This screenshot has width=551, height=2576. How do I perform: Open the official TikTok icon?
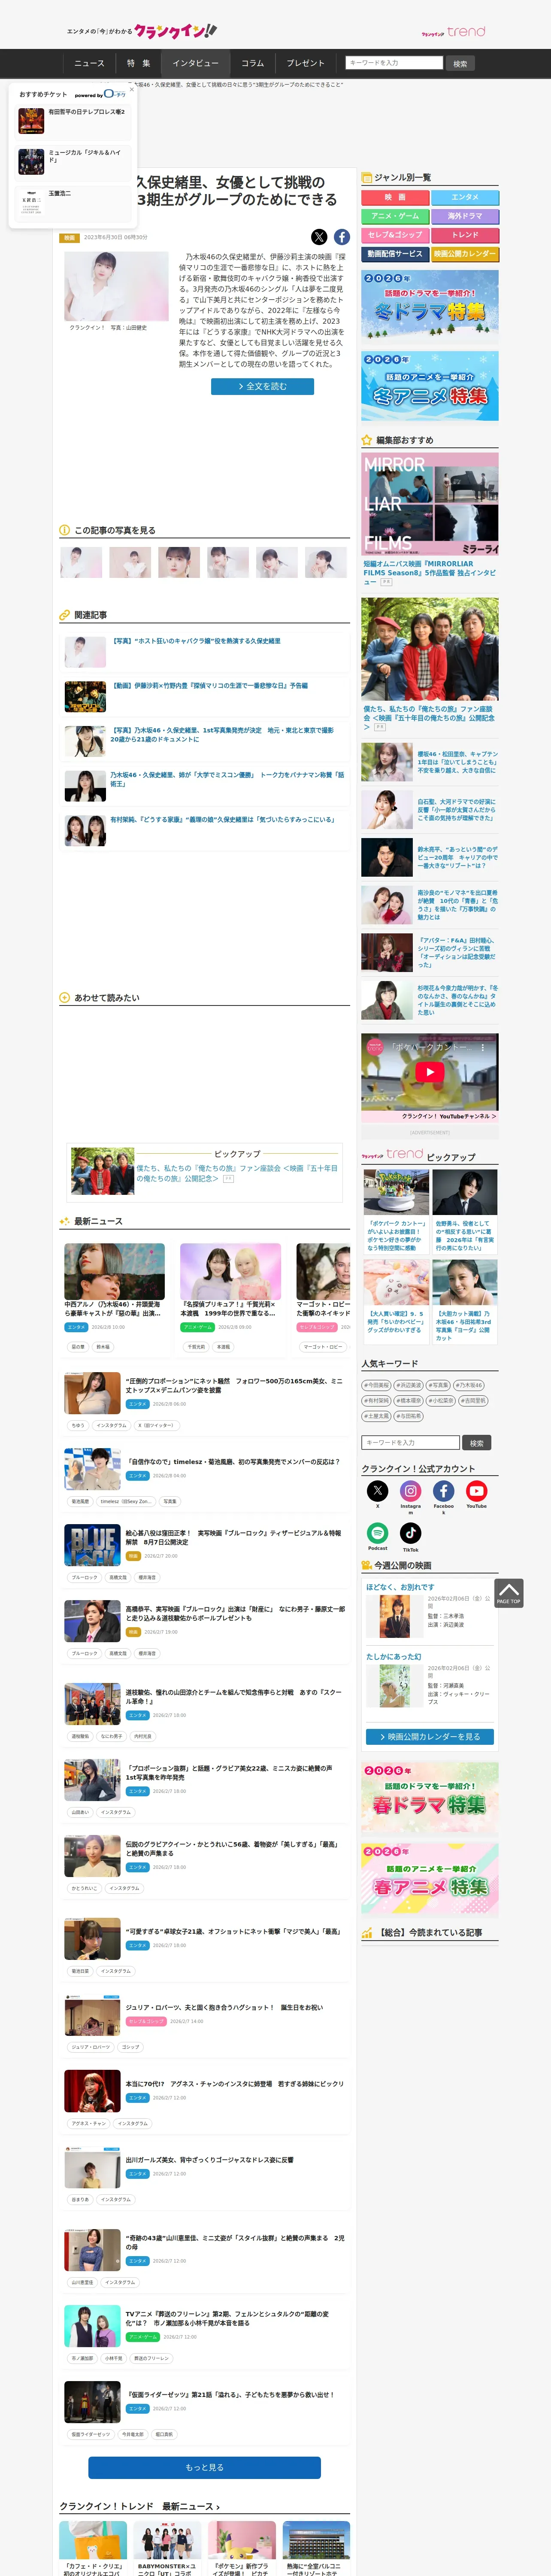point(411,1533)
